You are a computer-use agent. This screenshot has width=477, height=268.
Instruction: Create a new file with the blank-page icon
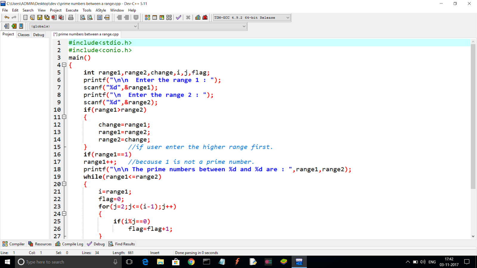pos(25,17)
